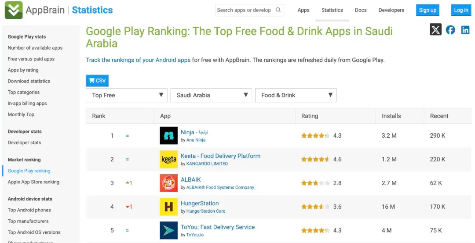Open the Apple App Store ranking link
The image size is (475, 243).
coord(33,182)
